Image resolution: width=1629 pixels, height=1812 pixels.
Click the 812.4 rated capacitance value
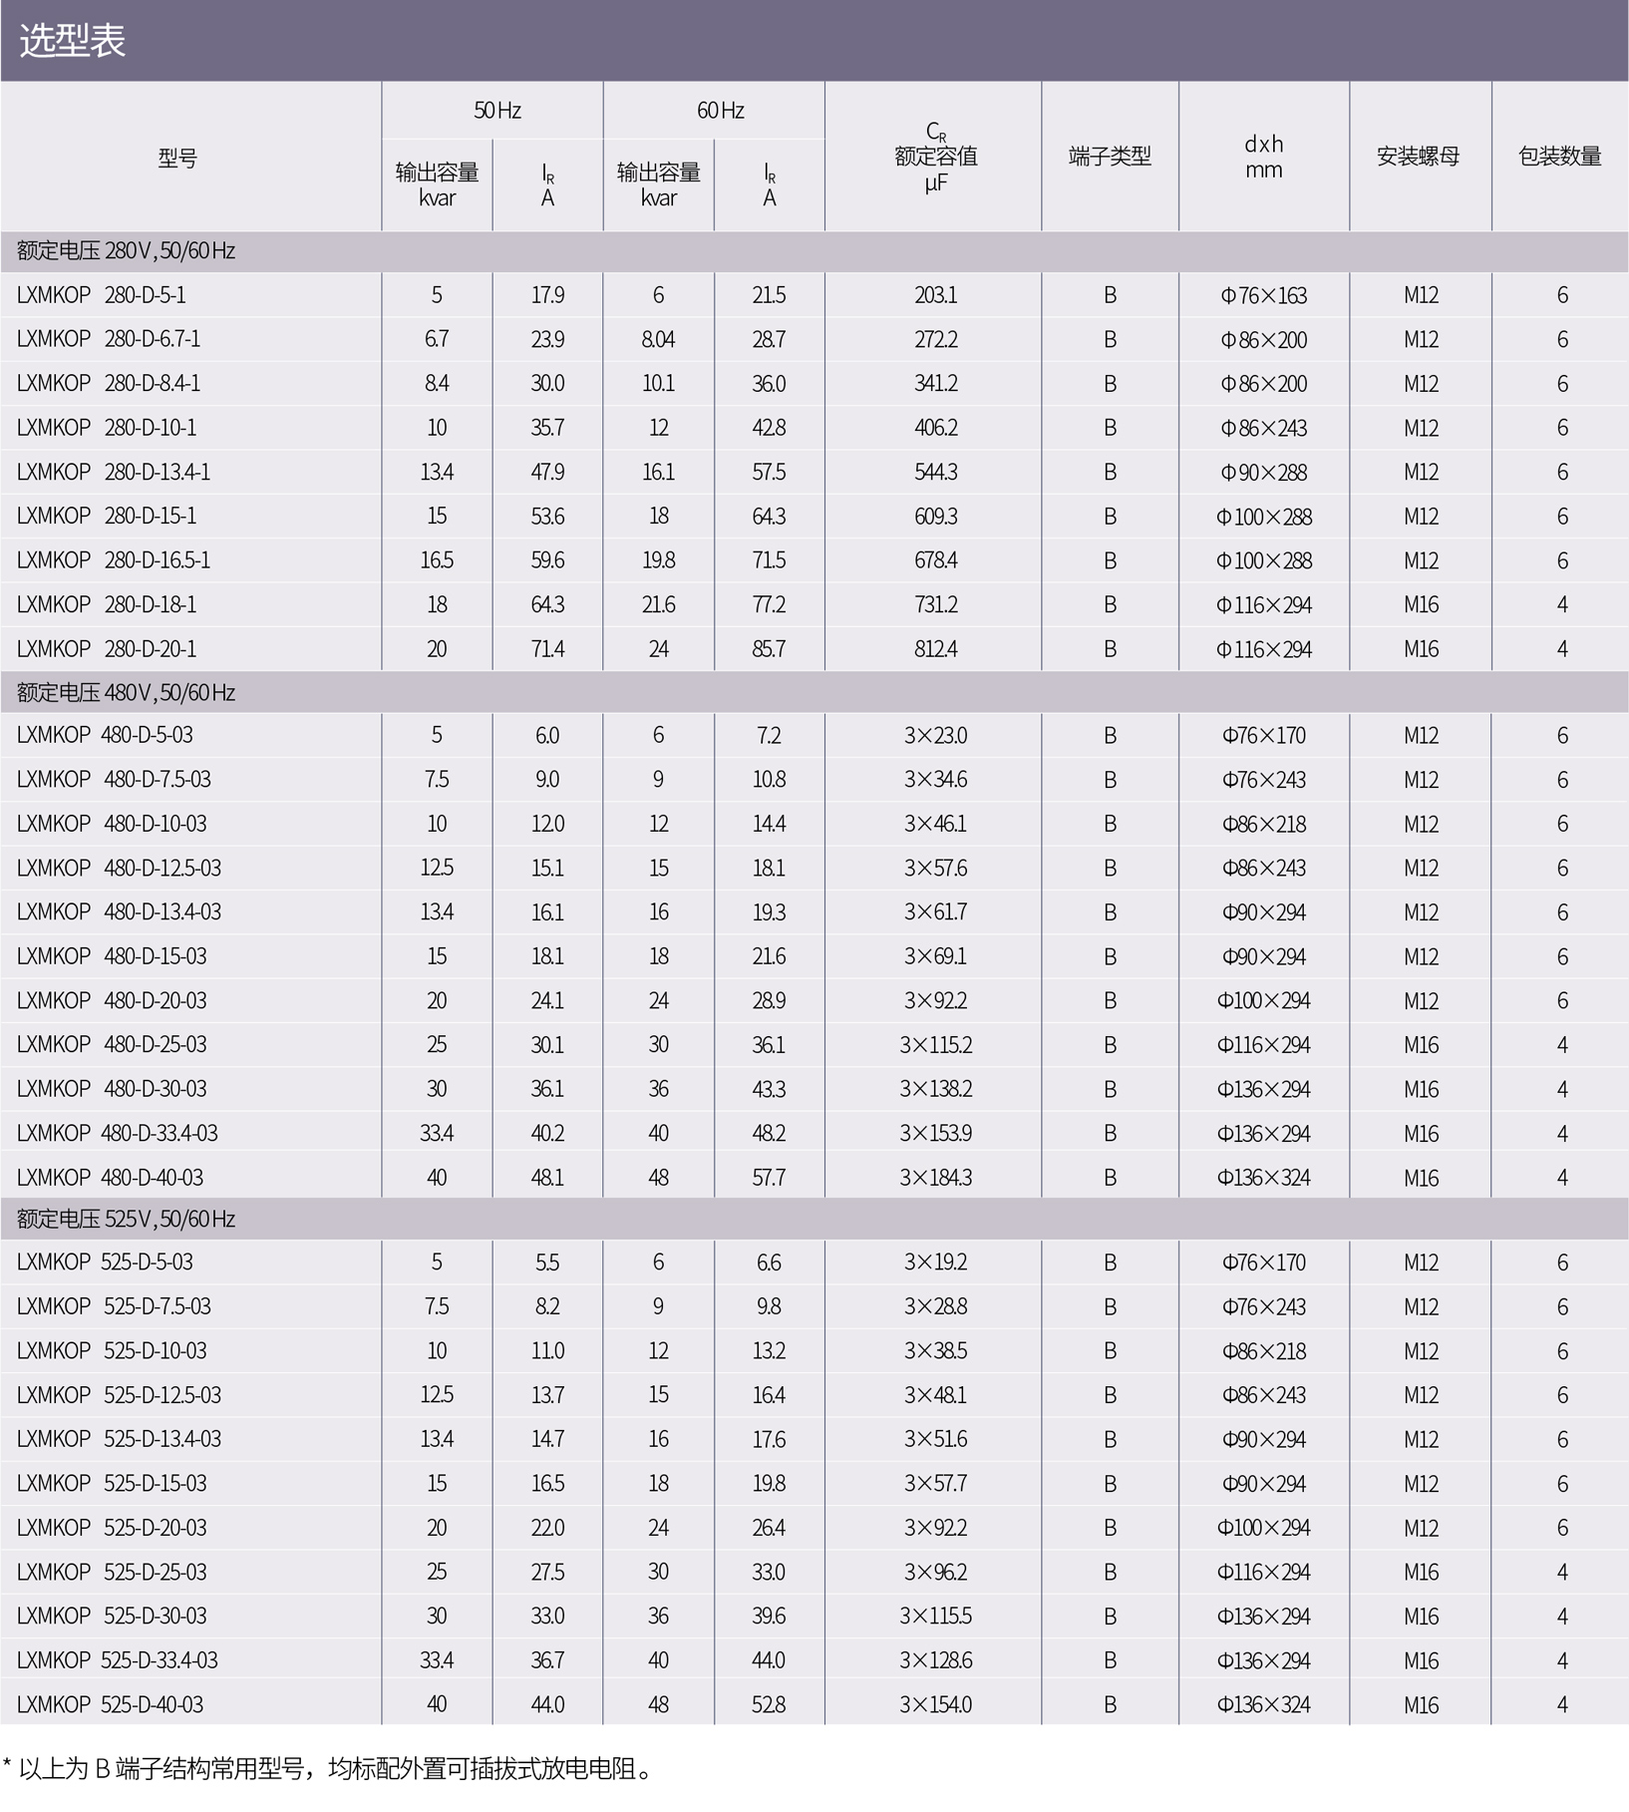935,649
